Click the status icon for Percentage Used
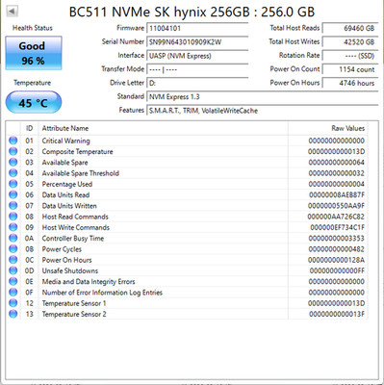 pyautogui.click(x=13, y=184)
